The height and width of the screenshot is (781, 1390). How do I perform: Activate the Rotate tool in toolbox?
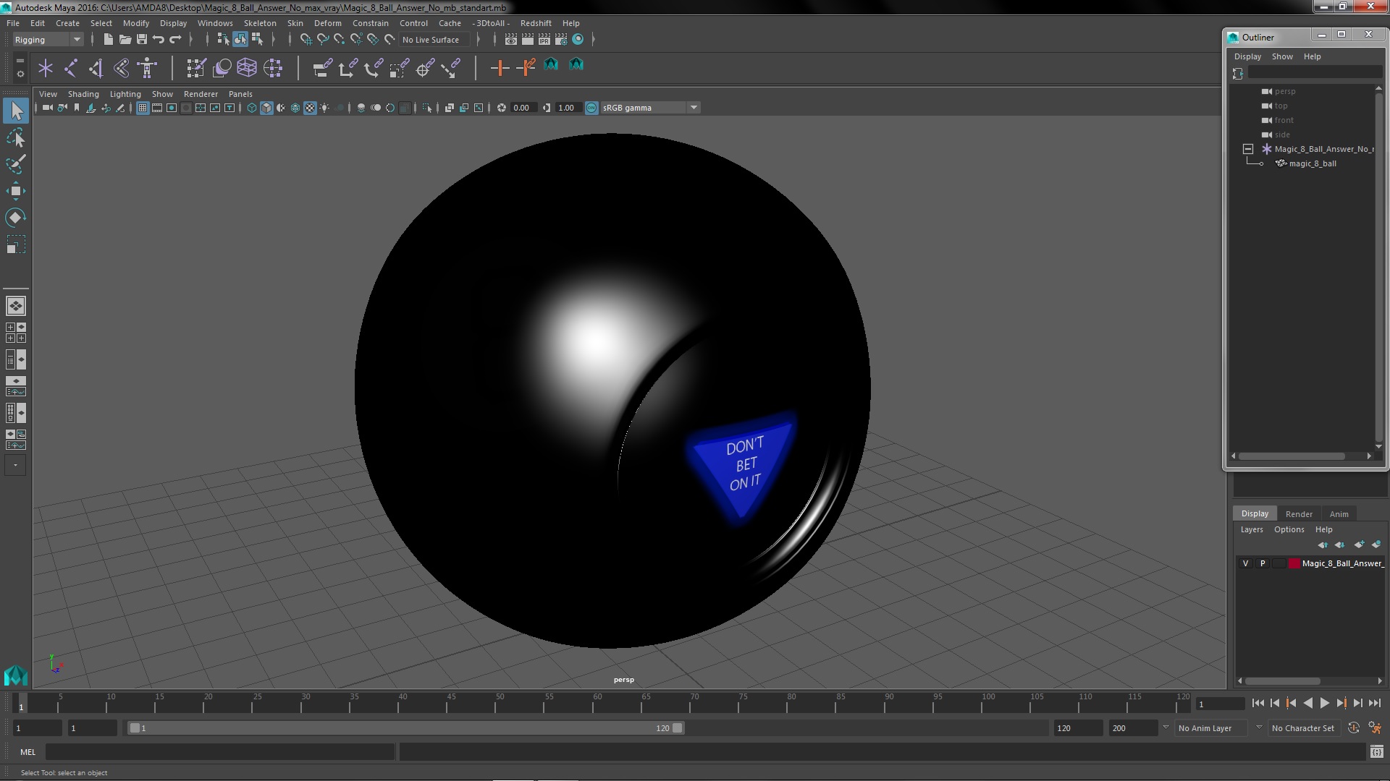(16, 218)
